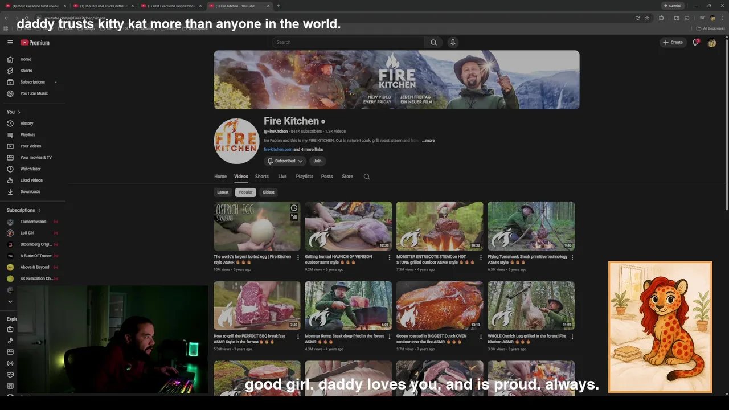Open the Subscribed notification dropdown
The width and height of the screenshot is (729, 410).
click(285, 161)
